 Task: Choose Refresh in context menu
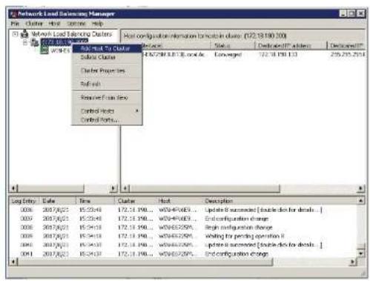[107, 84]
